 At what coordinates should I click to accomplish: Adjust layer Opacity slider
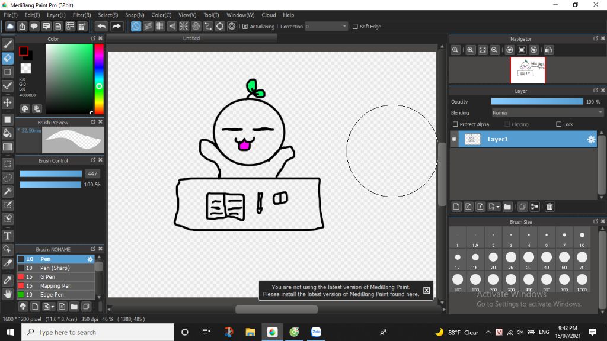pos(537,101)
